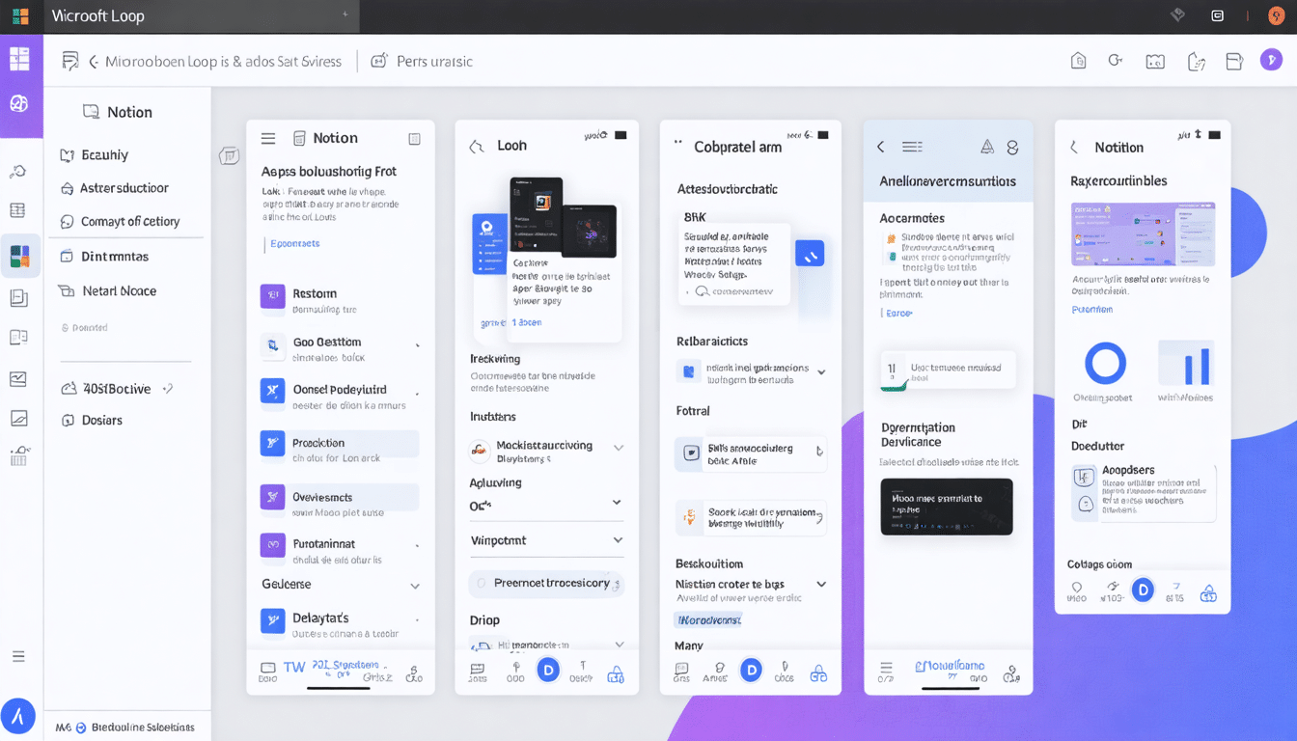
Task: Open the "Restorn" row in Notion card
Action: coord(340,300)
